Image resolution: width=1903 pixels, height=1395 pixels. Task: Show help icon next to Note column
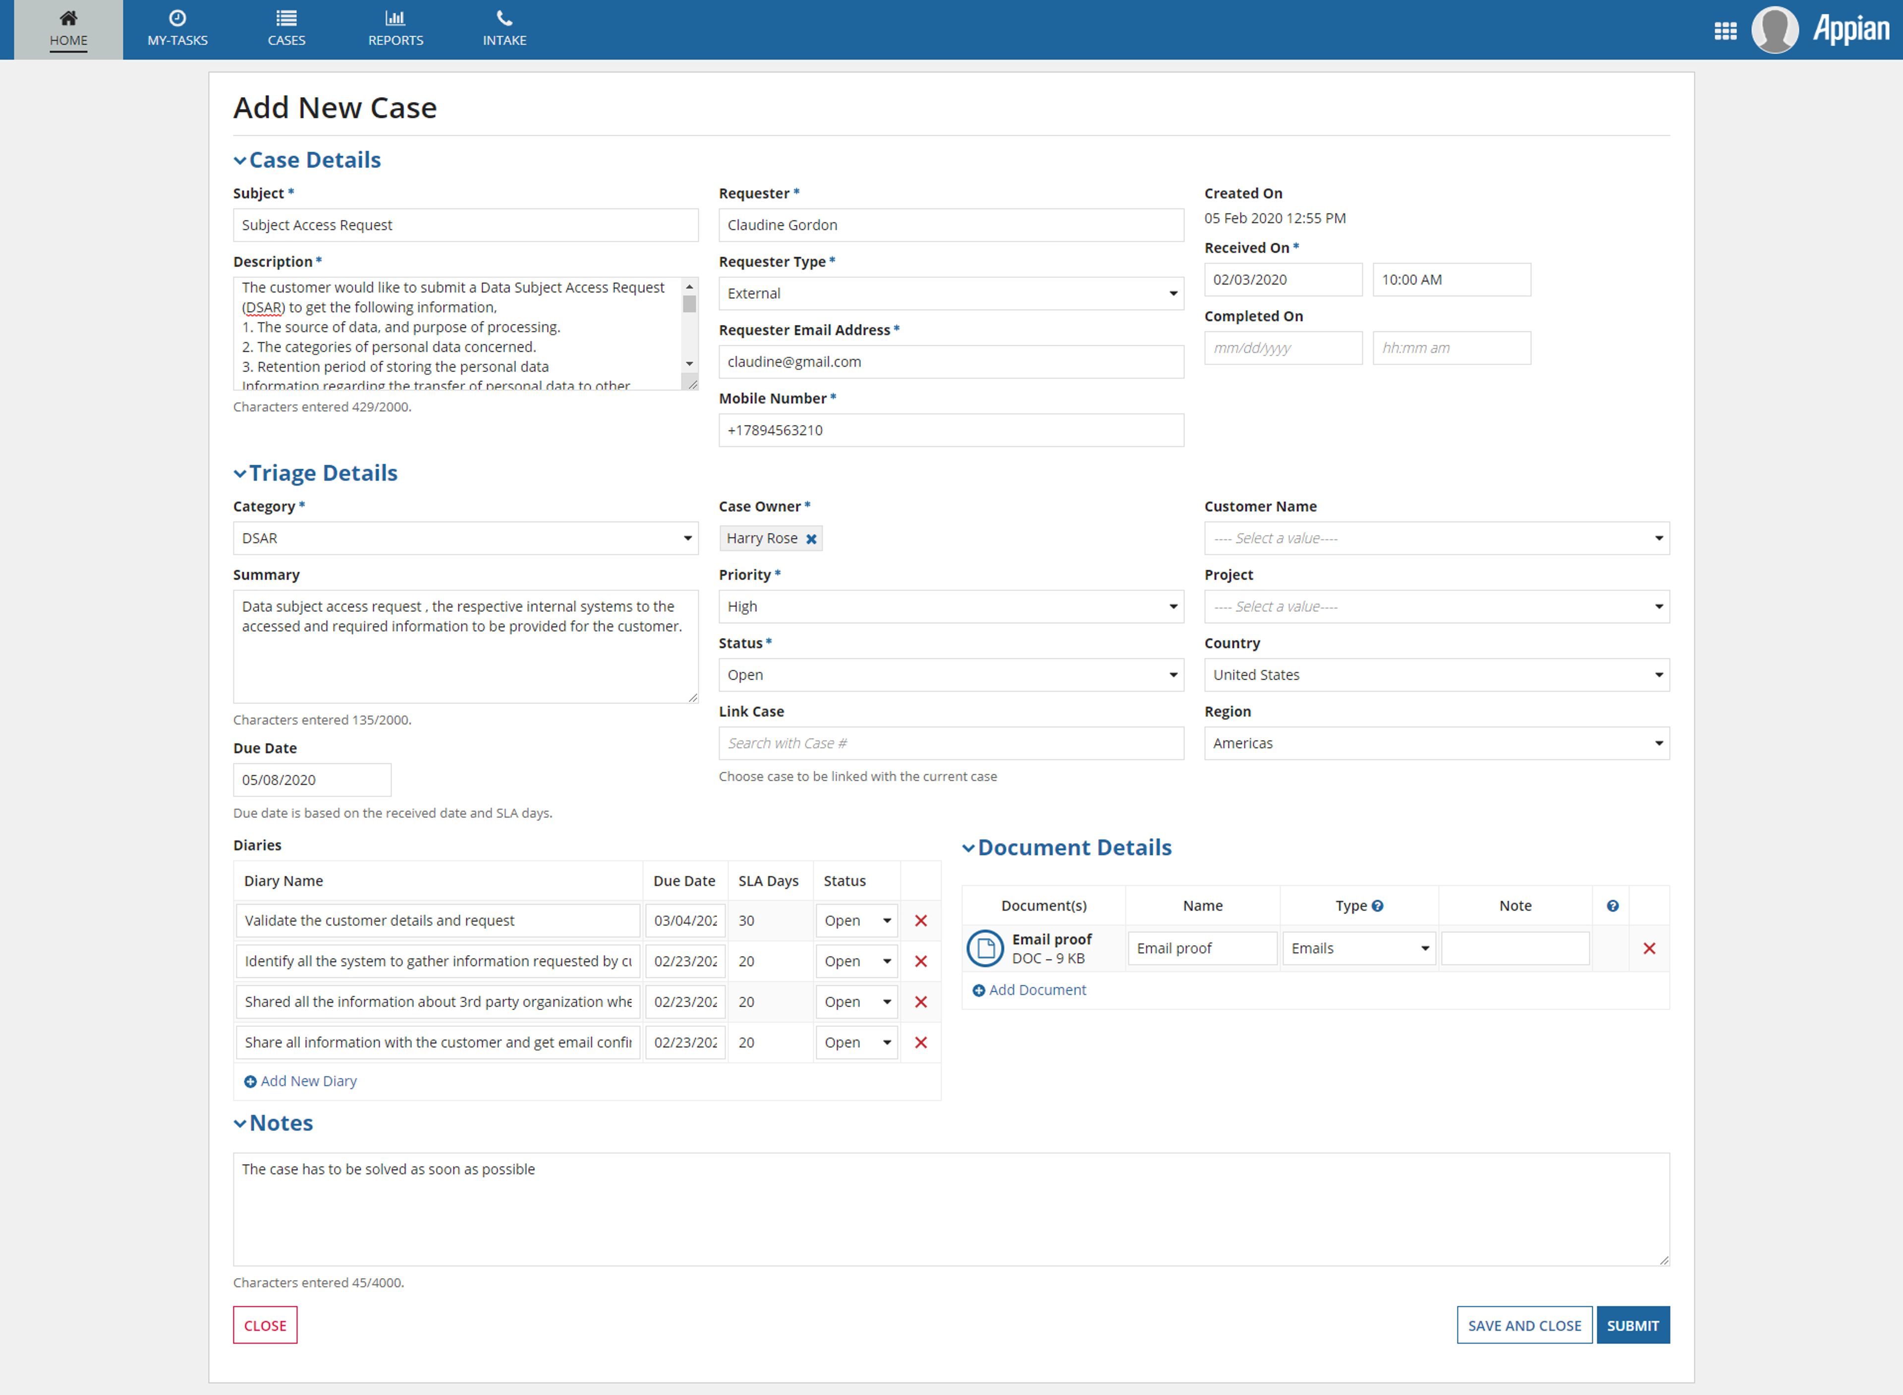point(1613,905)
